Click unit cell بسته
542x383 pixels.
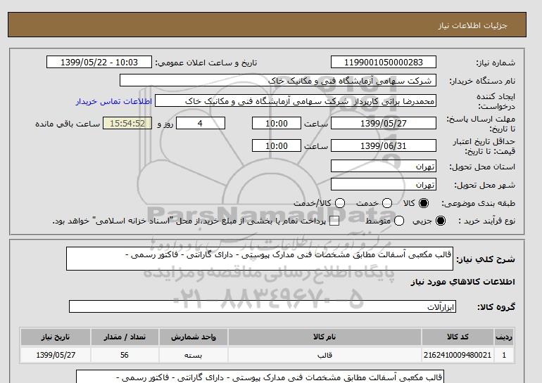[194, 355]
